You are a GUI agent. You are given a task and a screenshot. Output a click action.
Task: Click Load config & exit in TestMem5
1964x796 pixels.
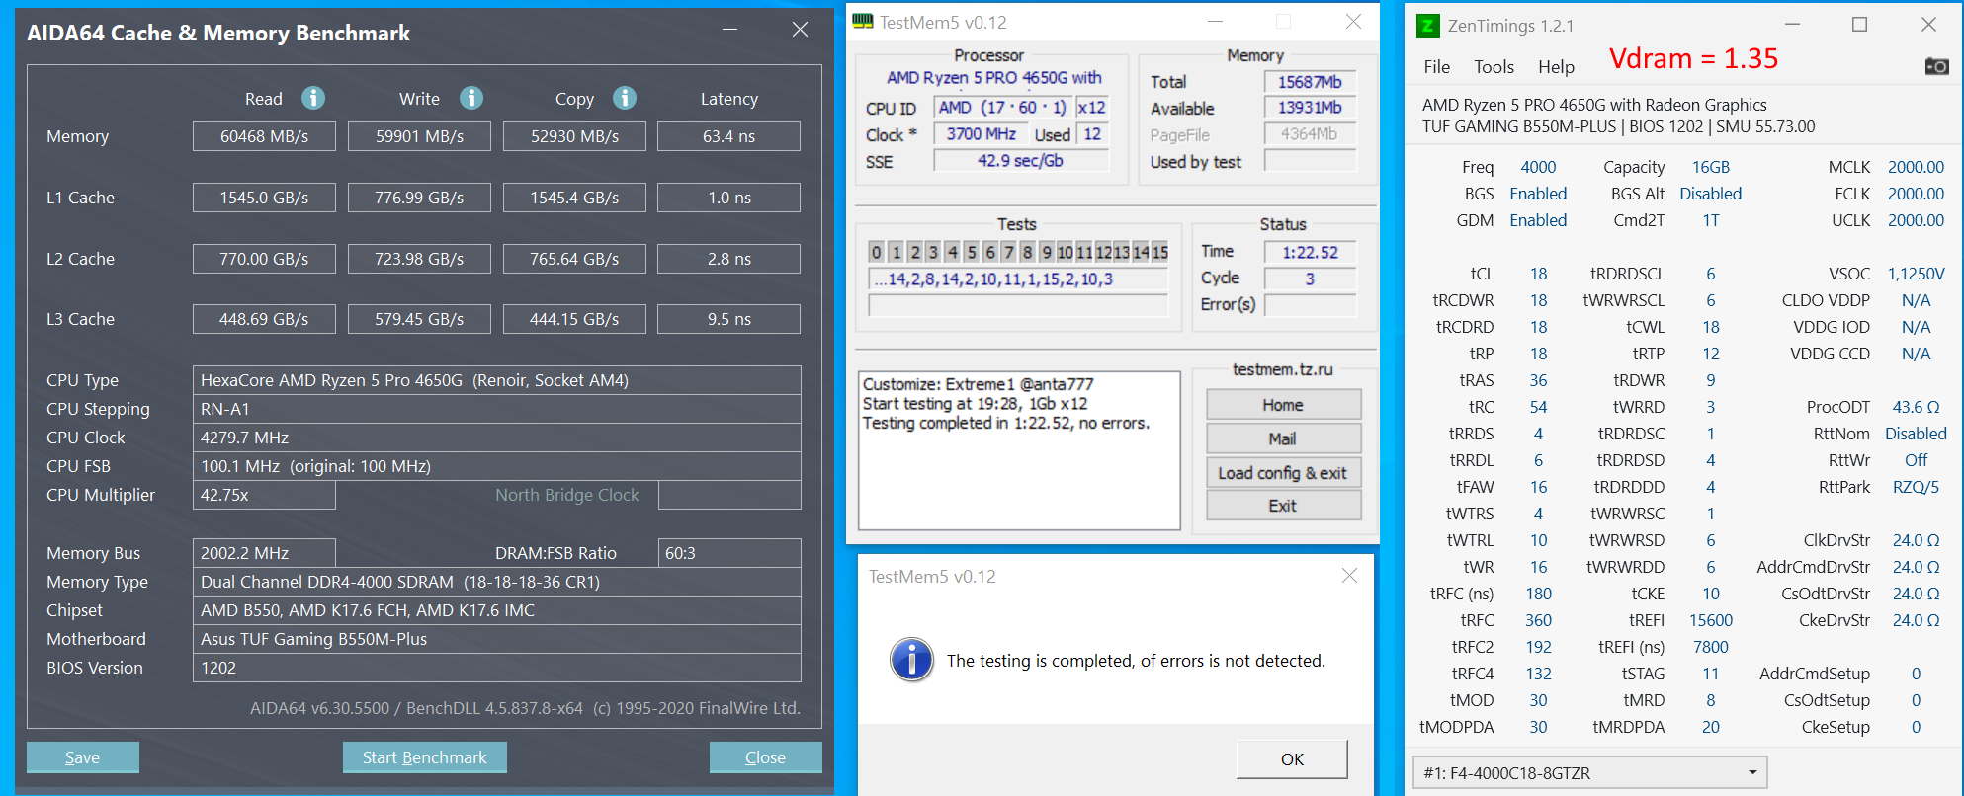(x=1283, y=473)
